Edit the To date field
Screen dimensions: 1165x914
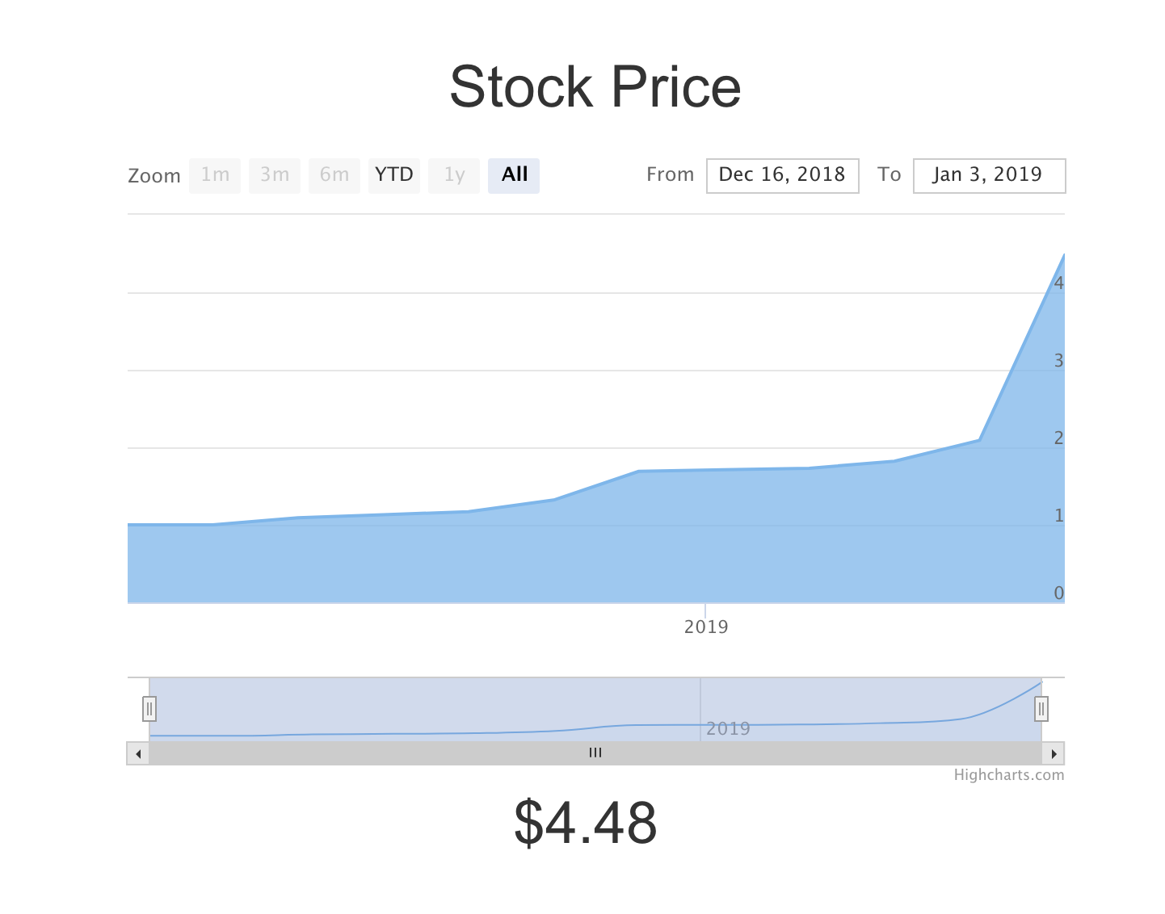989,175
